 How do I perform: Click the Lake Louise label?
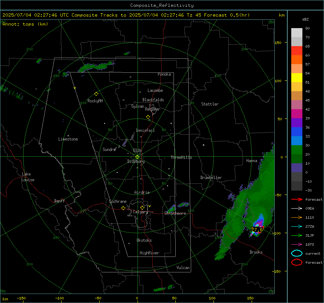pyautogui.click(x=28, y=177)
